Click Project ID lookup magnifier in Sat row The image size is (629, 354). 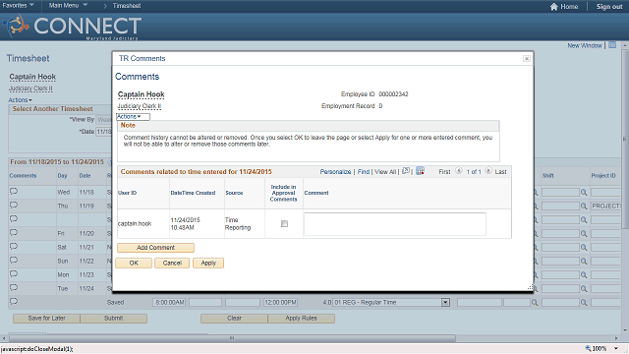(584, 248)
